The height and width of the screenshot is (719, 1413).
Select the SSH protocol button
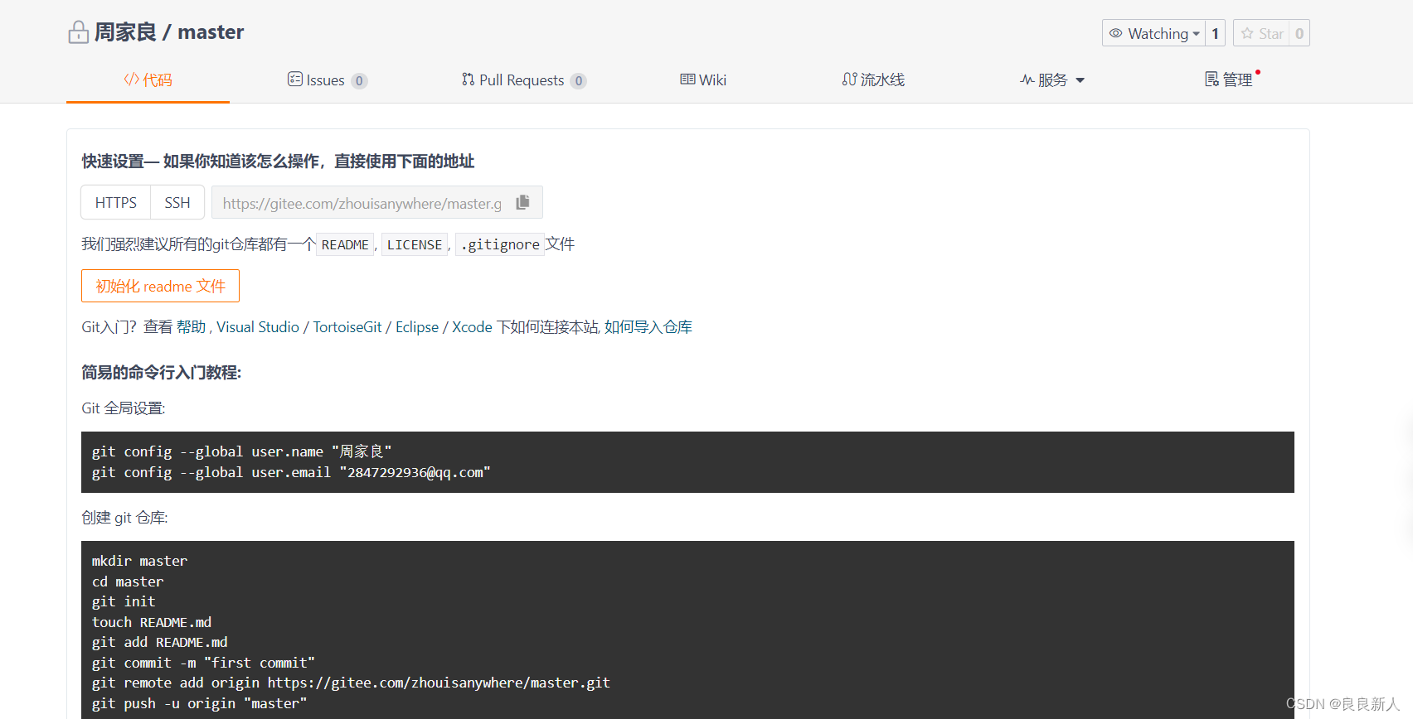tap(177, 203)
